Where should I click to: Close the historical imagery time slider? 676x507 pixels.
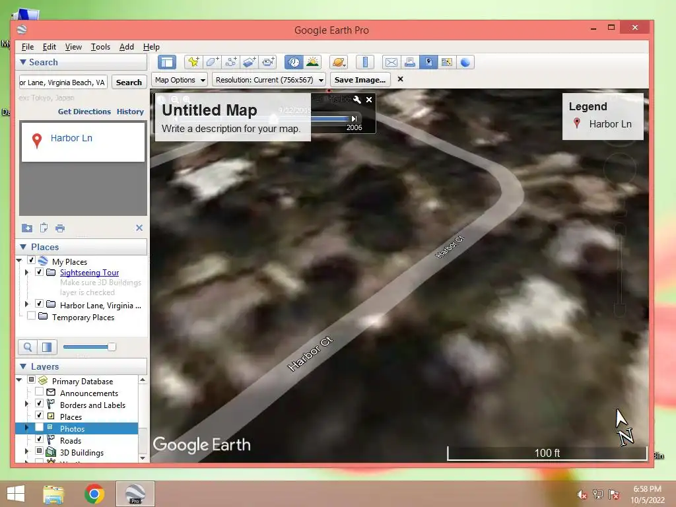pos(369,100)
